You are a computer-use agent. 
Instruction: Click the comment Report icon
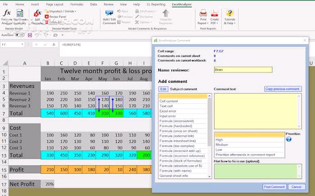click(119, 22)
